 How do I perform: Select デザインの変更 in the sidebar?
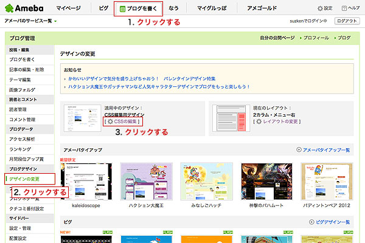(26, 178)
